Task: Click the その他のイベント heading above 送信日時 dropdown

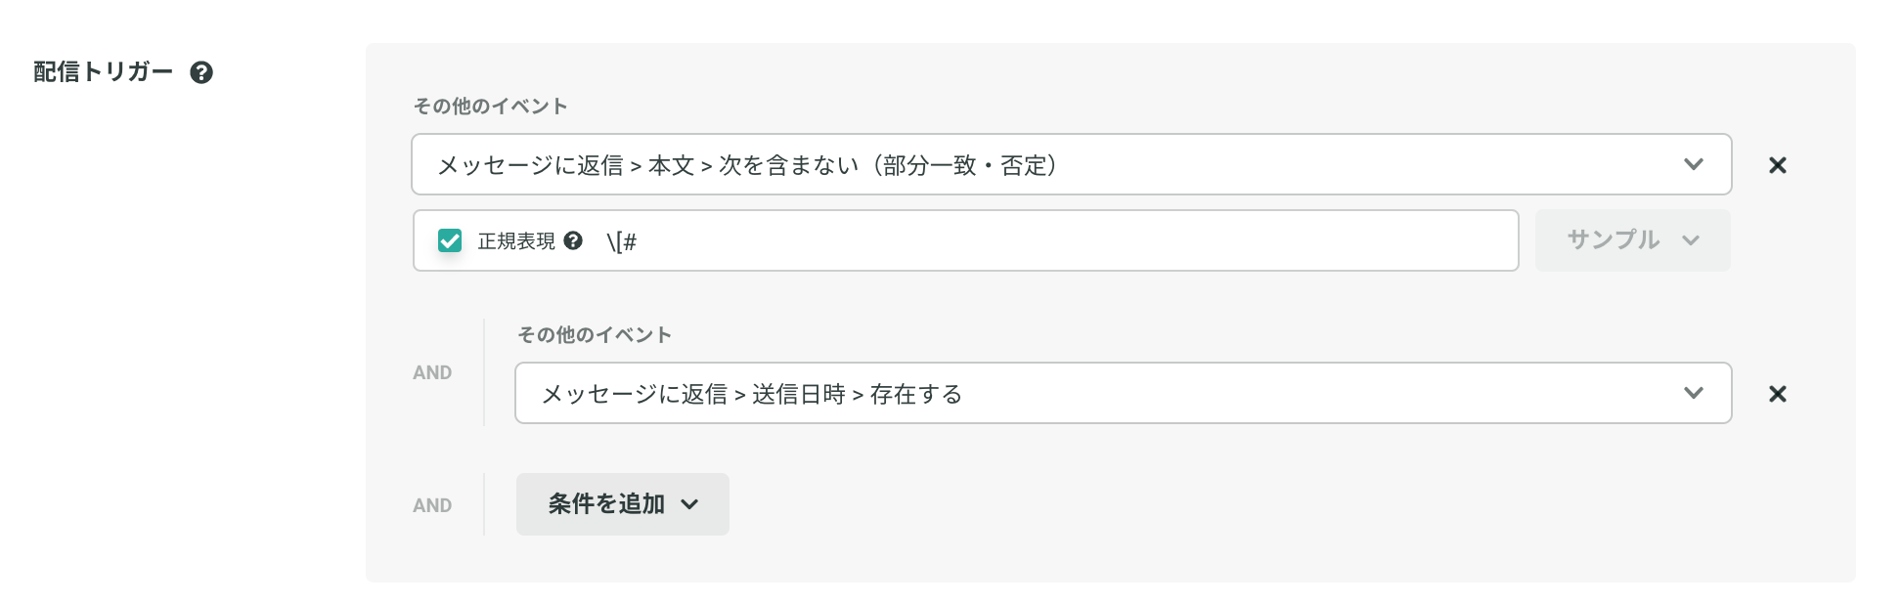Action: coord(595,334)
